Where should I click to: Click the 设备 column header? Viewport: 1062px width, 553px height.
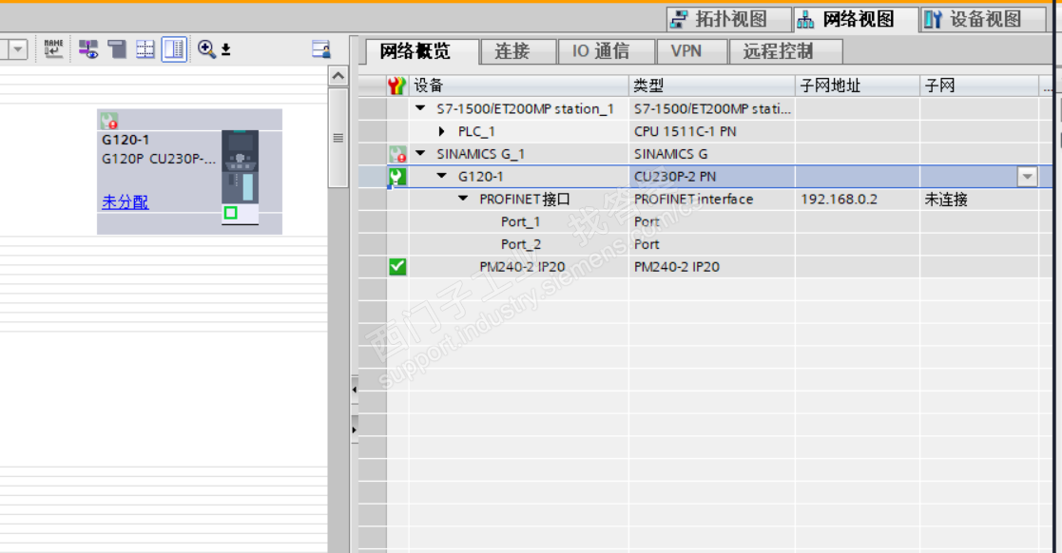[519, 86]
